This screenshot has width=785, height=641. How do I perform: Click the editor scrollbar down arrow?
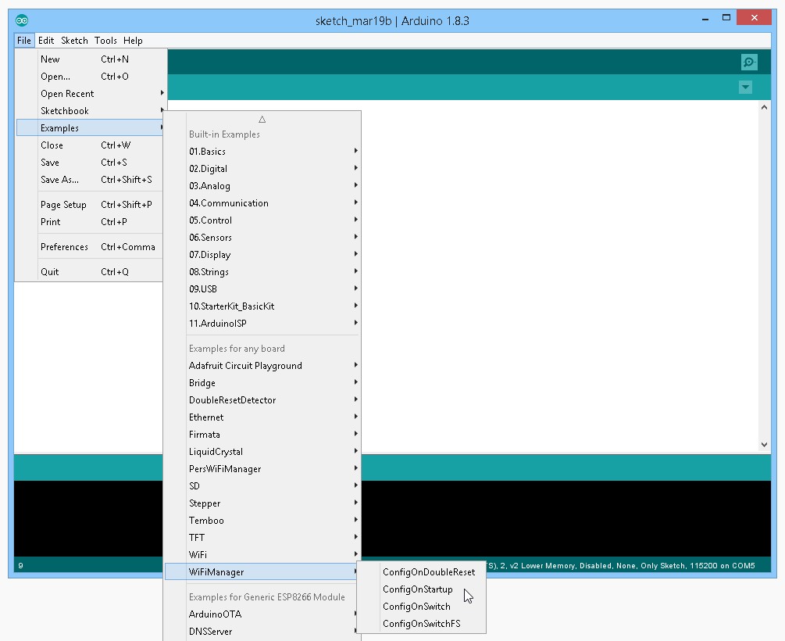pos(764,445)
